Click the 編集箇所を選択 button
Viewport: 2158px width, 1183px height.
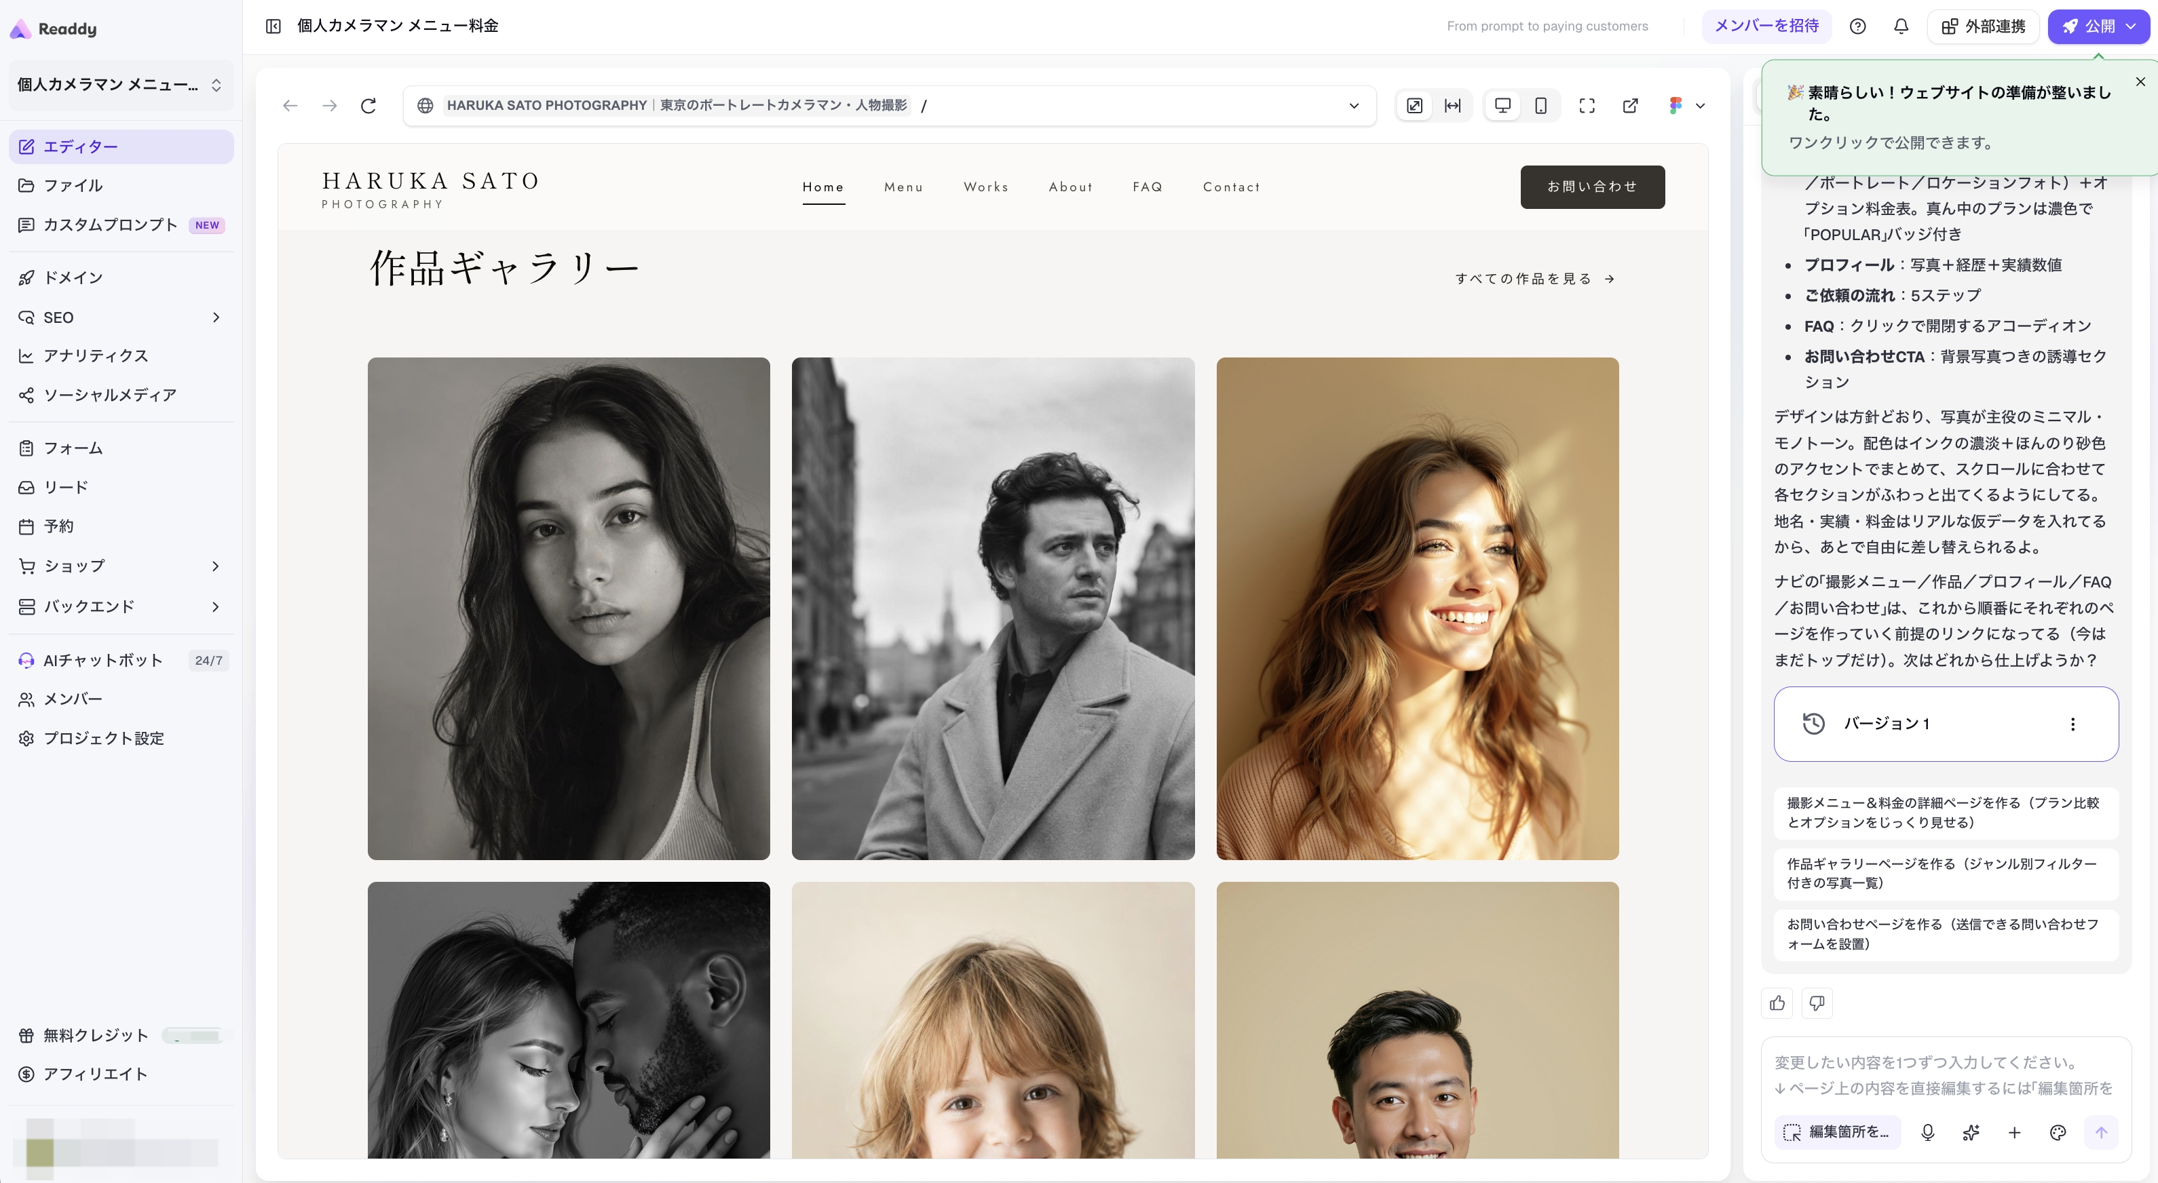[x=1836, y=1132]
